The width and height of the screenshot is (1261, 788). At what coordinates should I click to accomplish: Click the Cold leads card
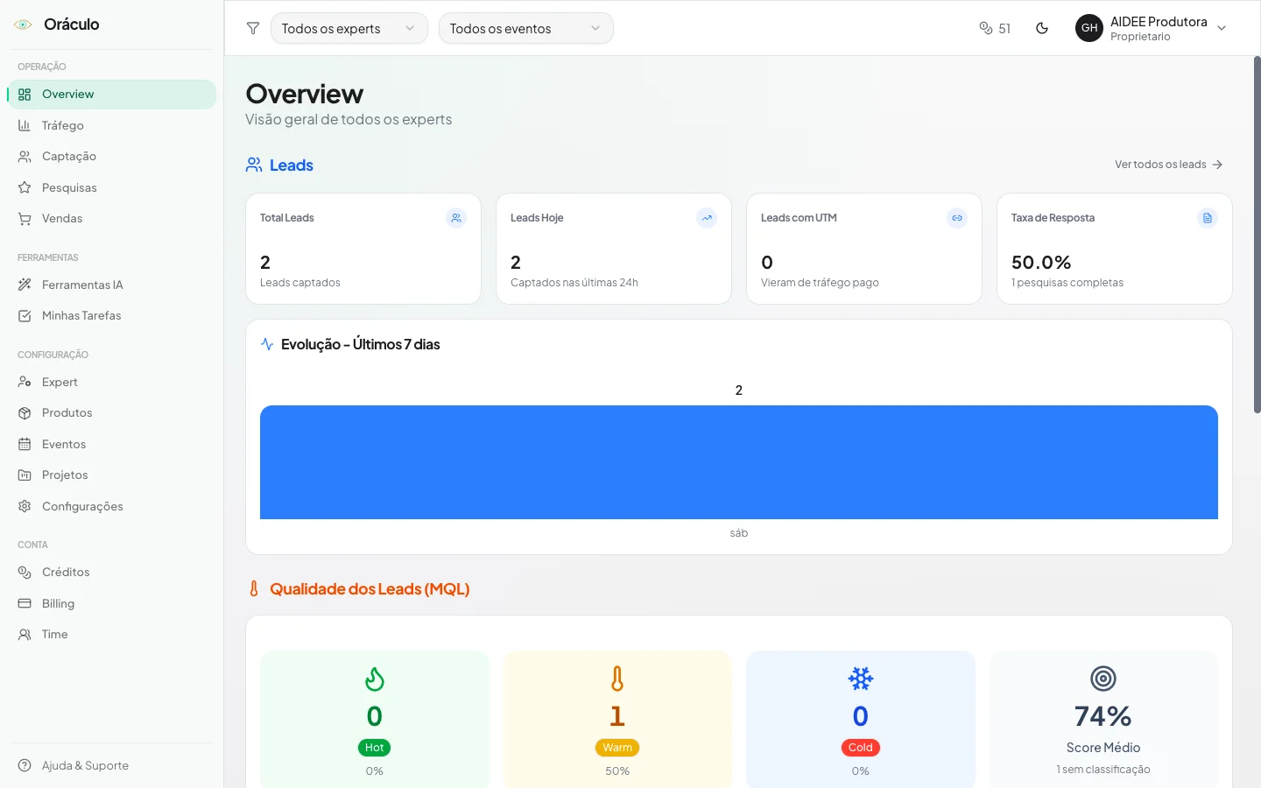pos(861,720)
